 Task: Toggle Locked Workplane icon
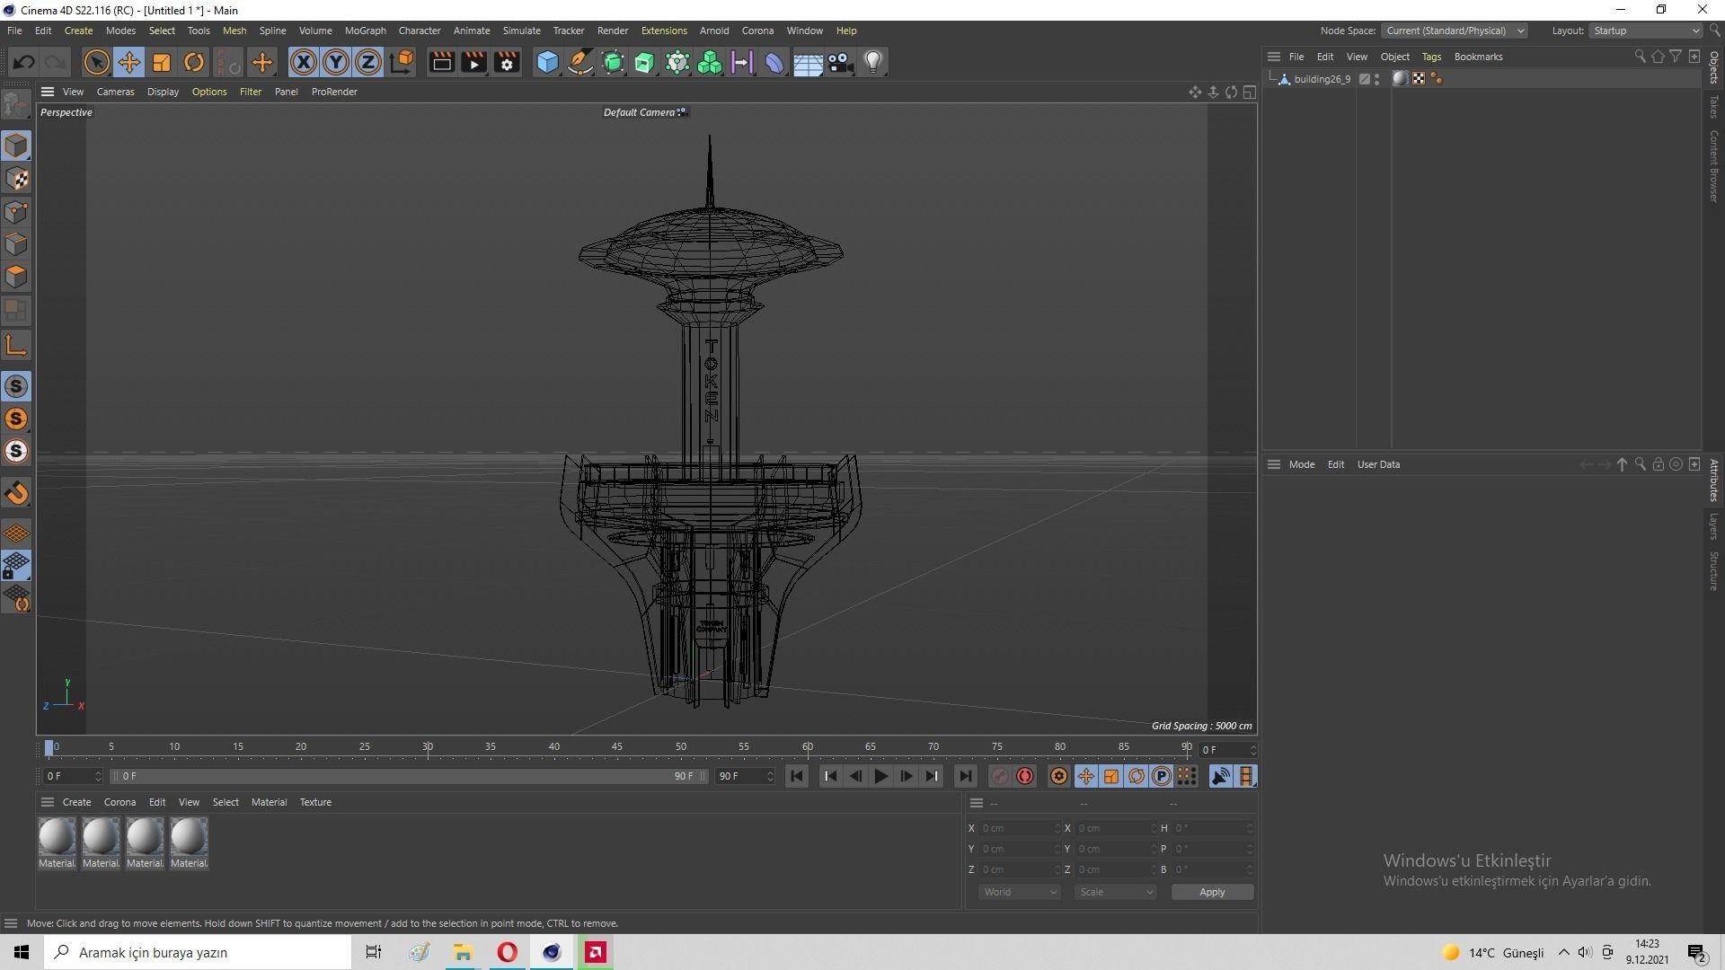tap(16, 566)
